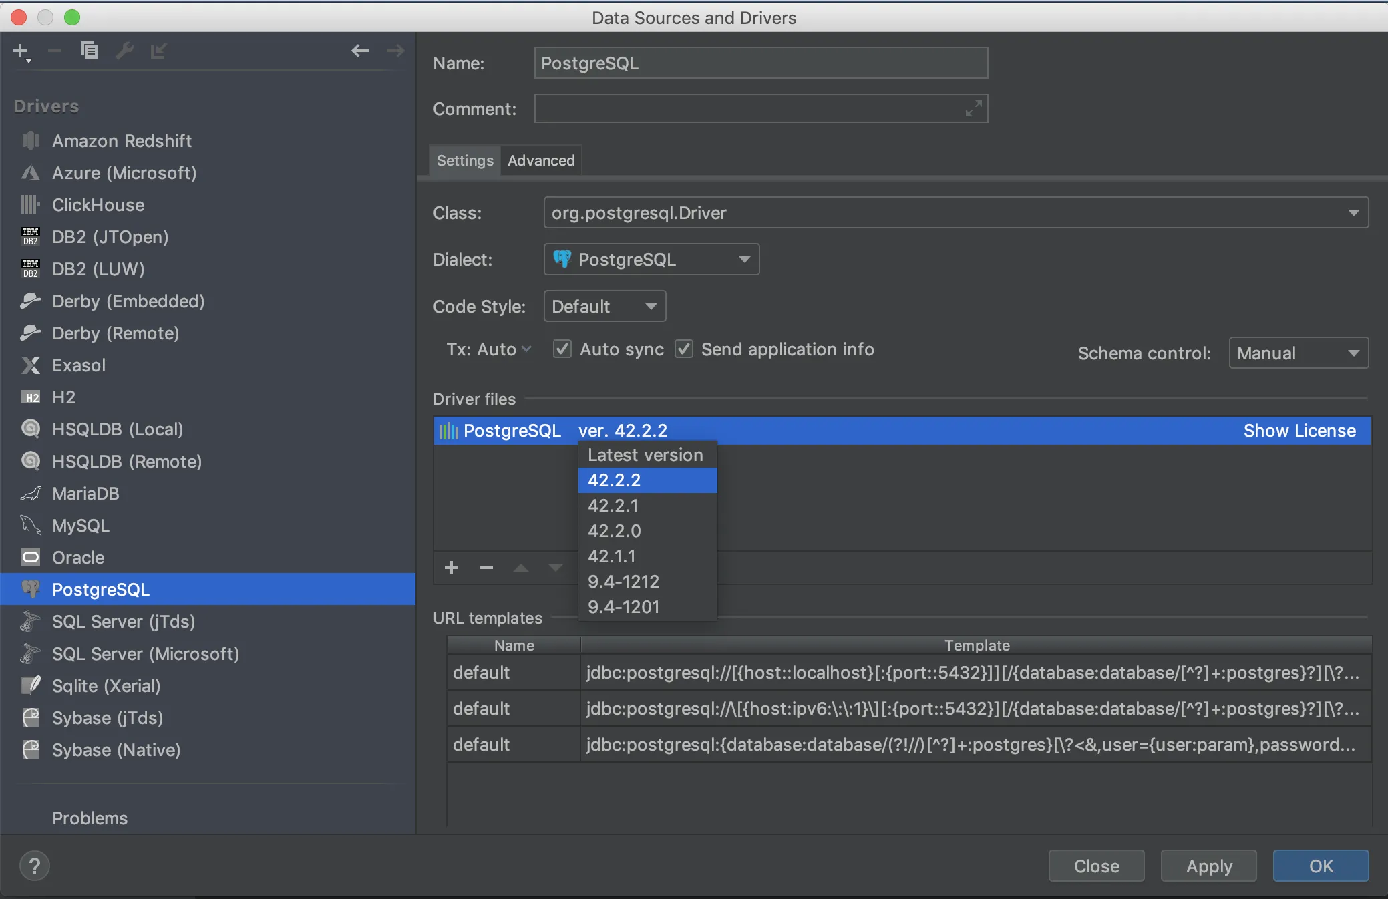Switch to the Advanced tab
This screenshot has width=1388, height=899.
pos(541,161)
